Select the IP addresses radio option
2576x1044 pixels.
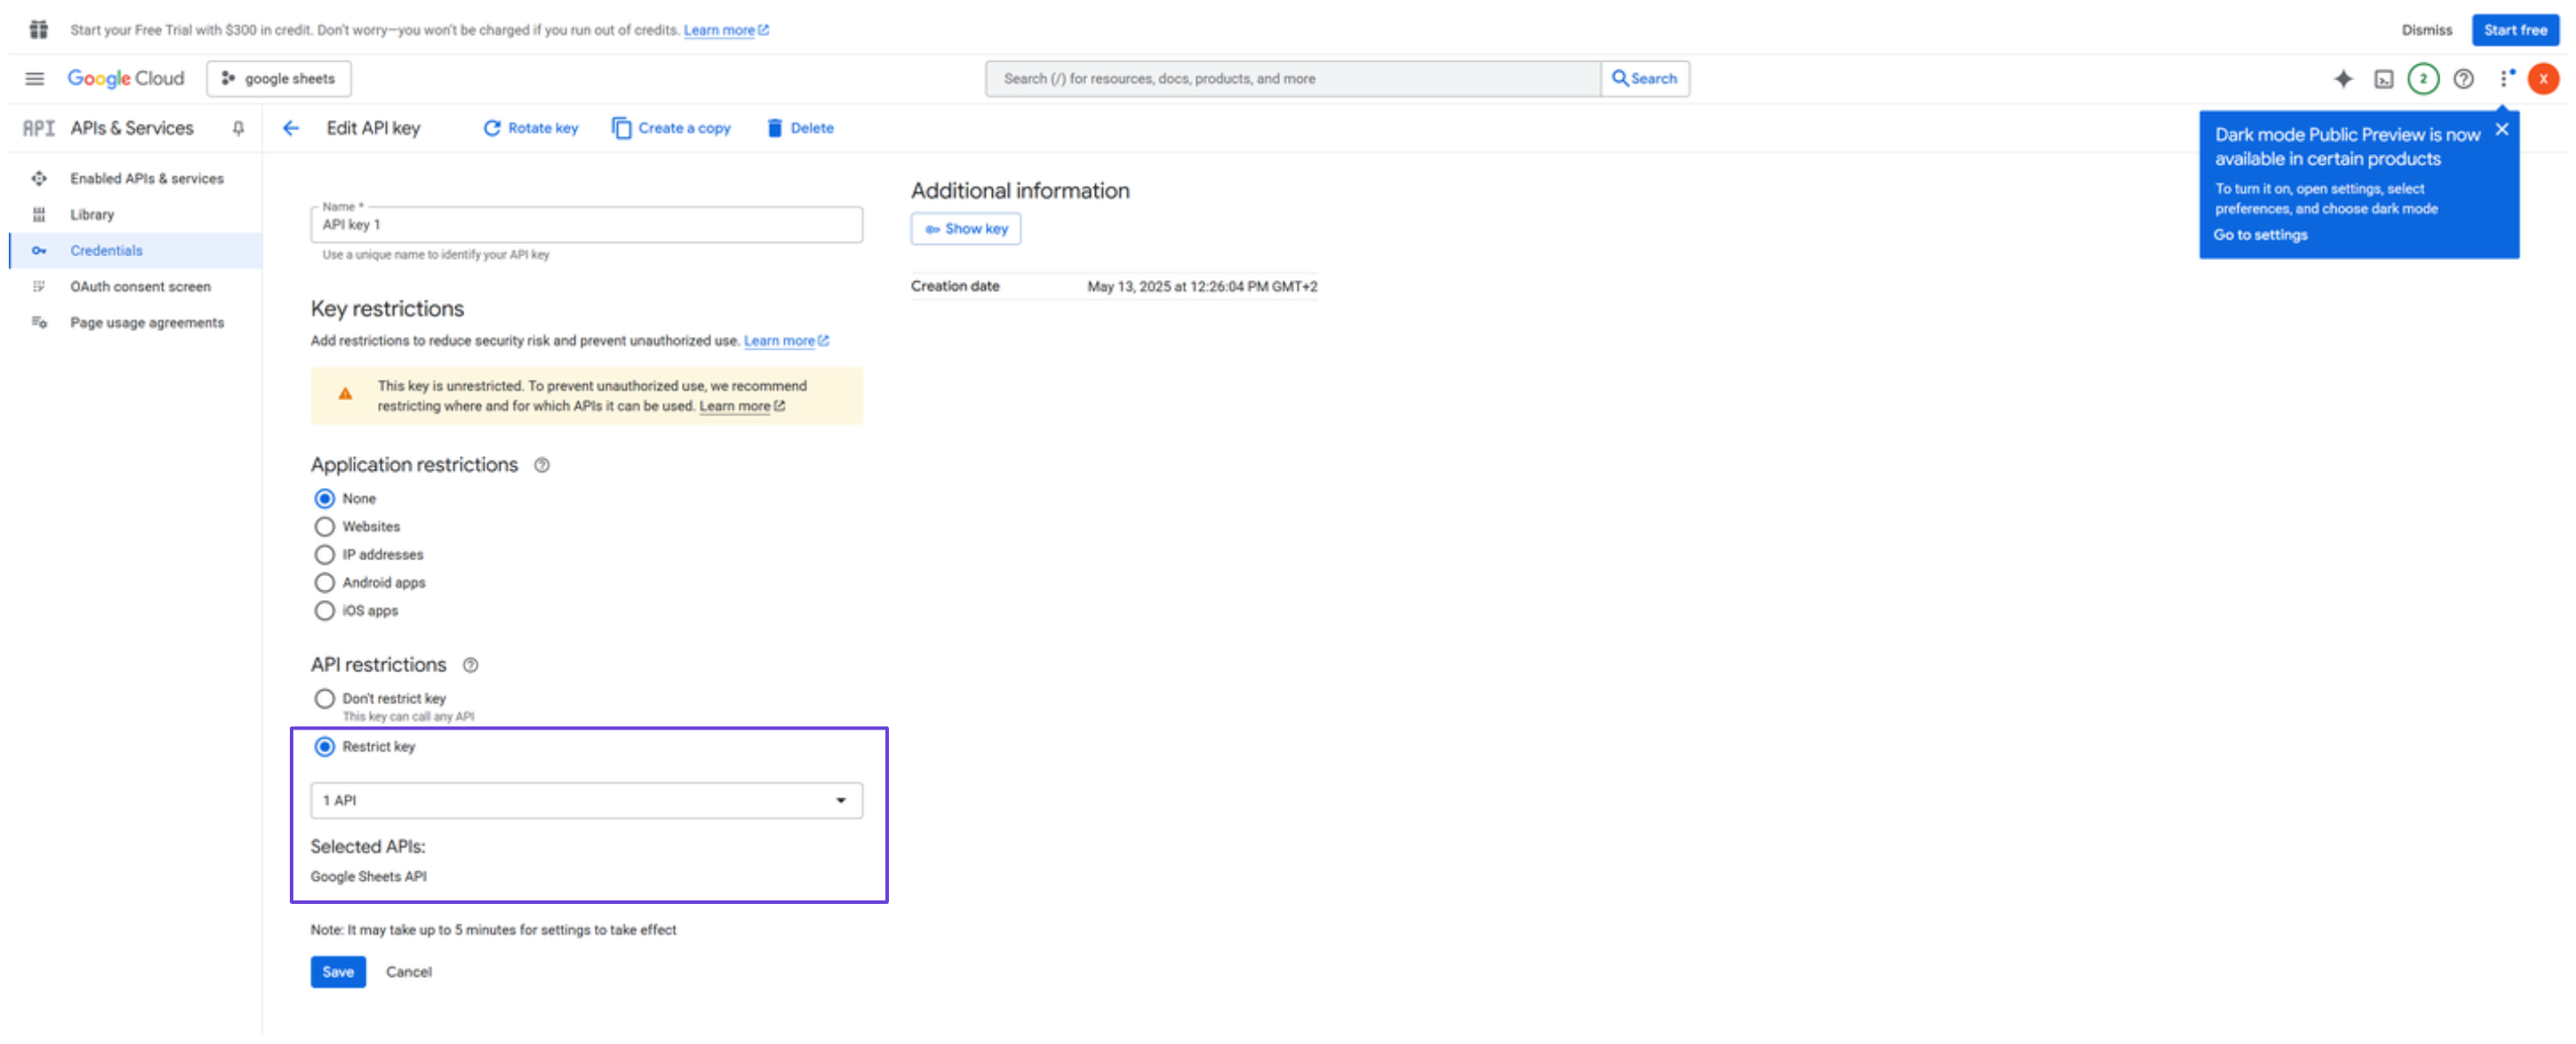coord(325,555)
